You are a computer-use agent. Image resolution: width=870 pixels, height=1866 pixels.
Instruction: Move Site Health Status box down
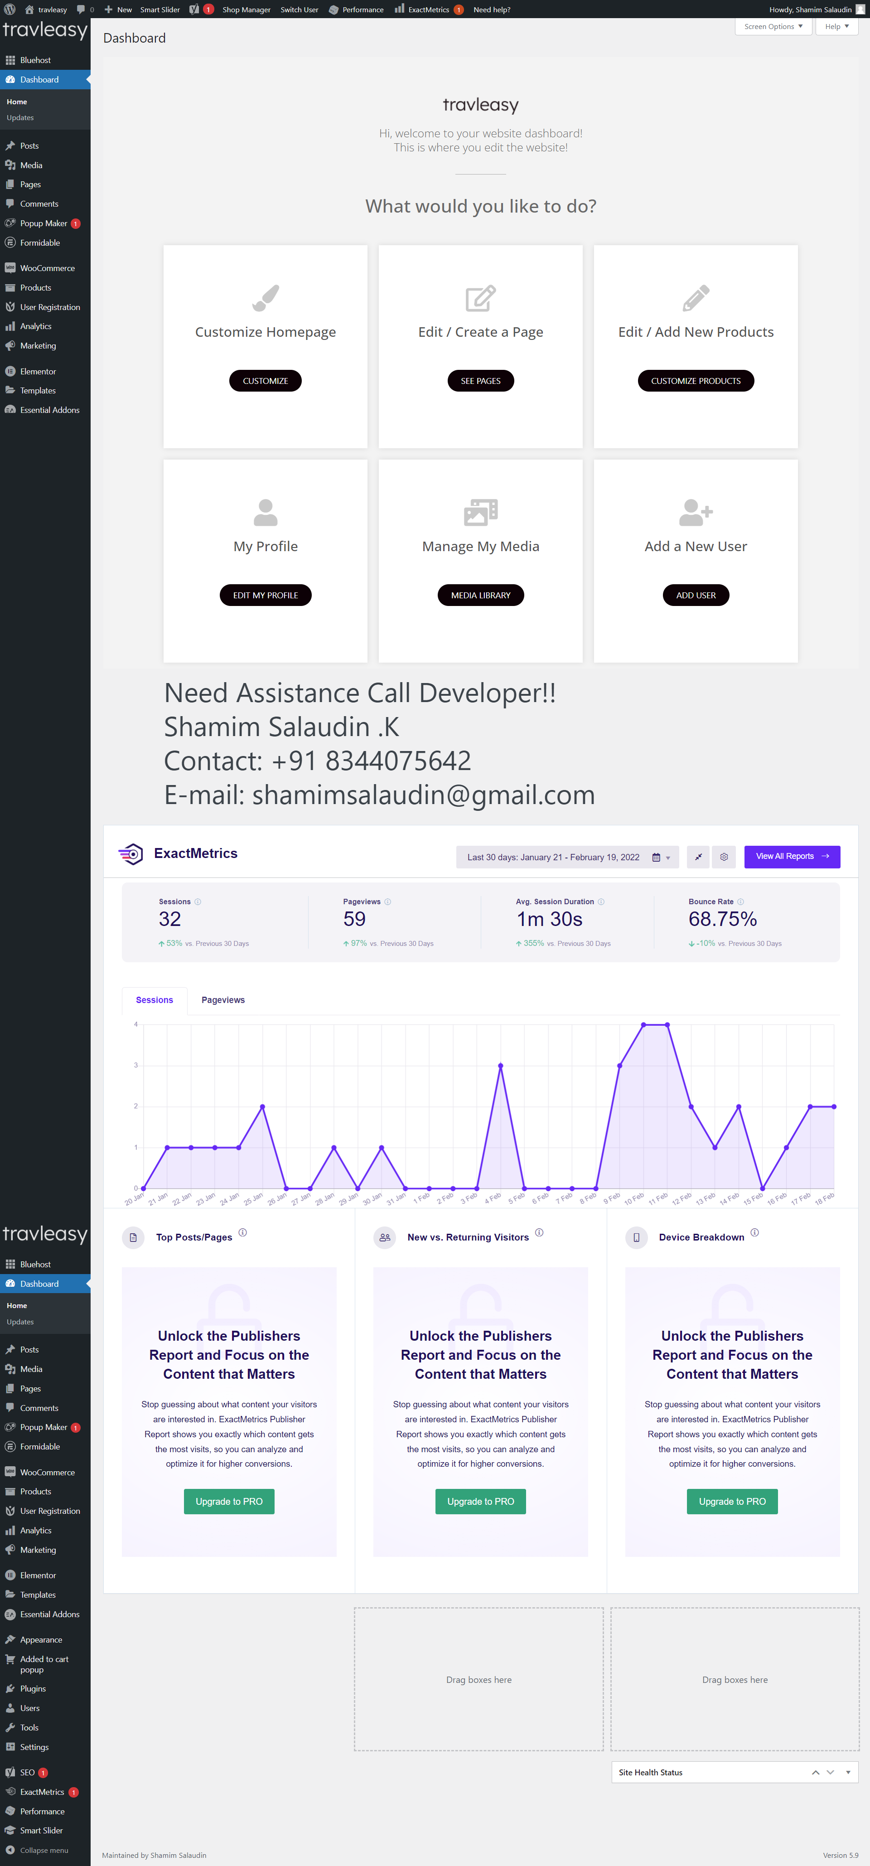830,1773
